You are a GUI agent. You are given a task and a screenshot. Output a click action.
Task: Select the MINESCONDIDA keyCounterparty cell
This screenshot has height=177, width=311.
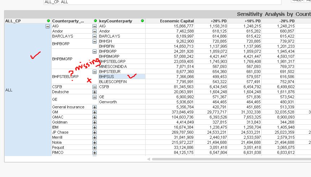(x=122, y=66)
